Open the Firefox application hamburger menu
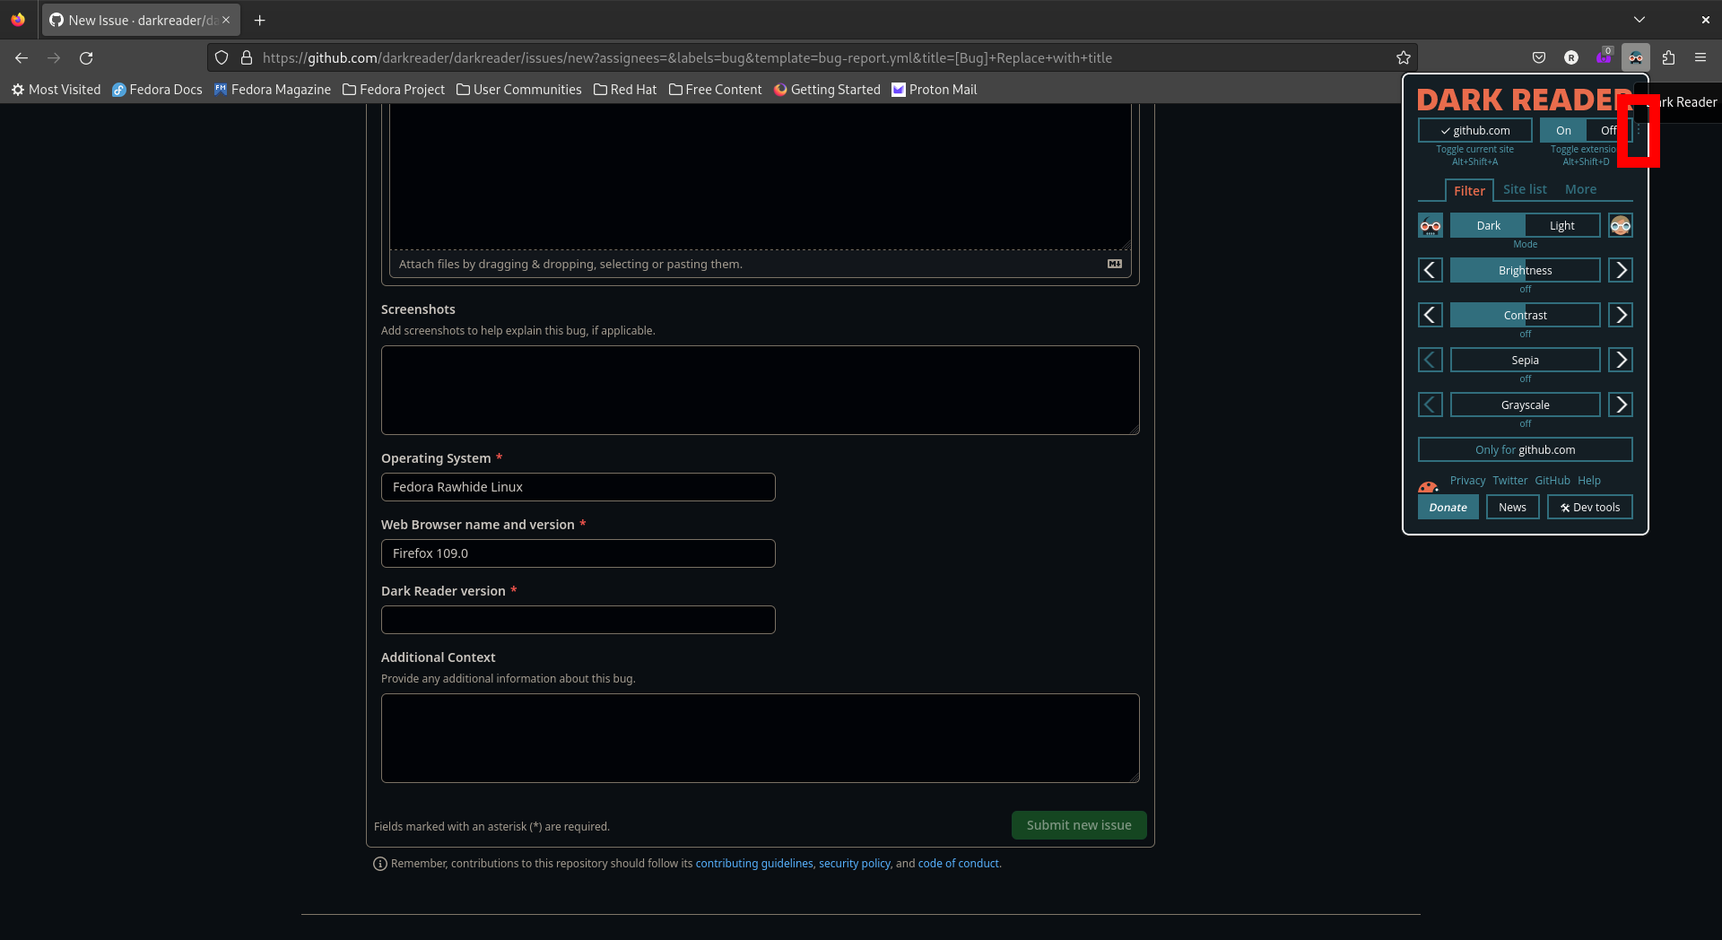The height and width of the screenshot is (940, 1722). coord(1700,57)
